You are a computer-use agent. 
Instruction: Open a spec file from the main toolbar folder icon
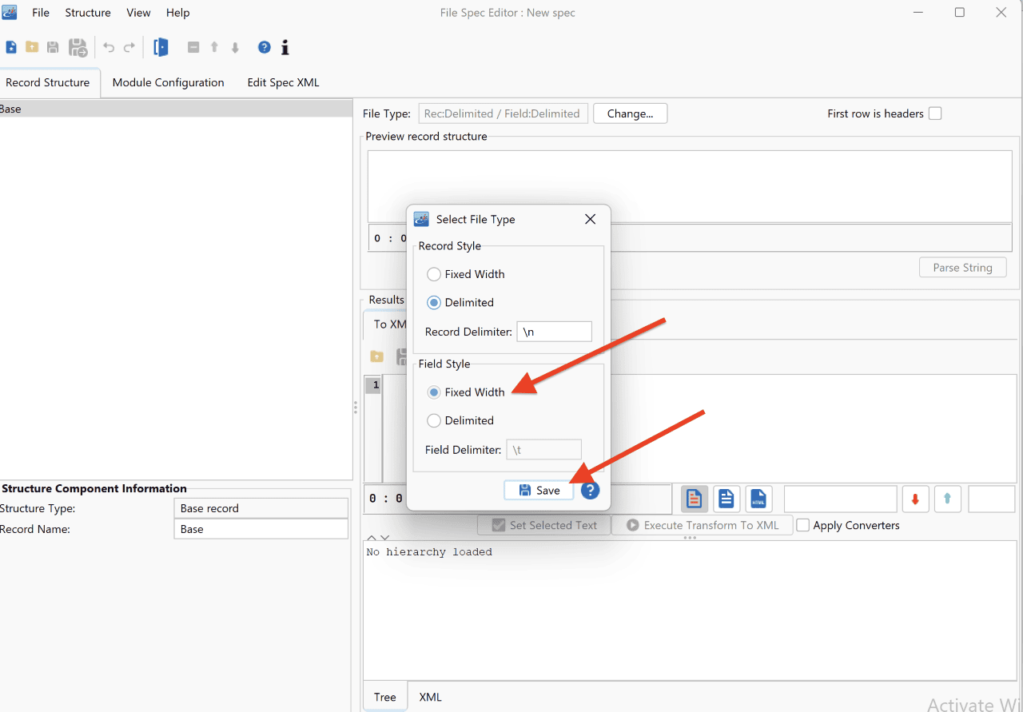click(x=32, y=48)
